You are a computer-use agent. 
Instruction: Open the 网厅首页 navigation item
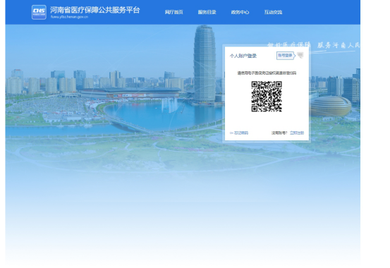point(174,12)
